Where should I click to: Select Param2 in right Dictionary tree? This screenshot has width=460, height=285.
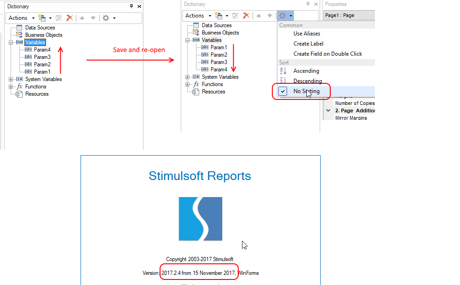click(219, 55)
